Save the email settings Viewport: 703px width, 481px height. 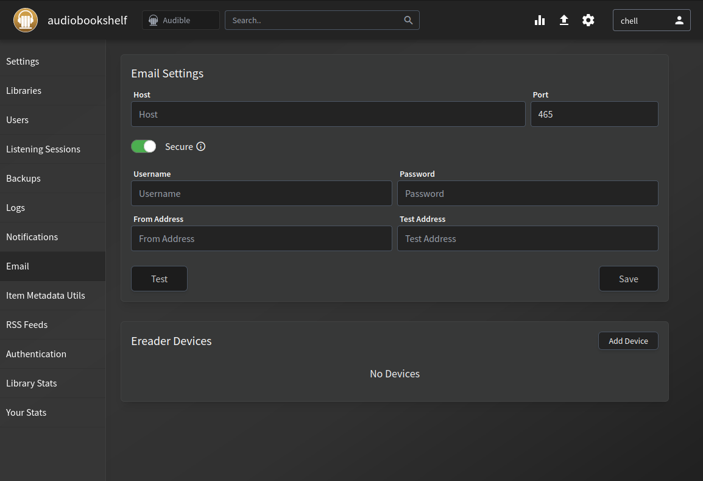point(628,279)
